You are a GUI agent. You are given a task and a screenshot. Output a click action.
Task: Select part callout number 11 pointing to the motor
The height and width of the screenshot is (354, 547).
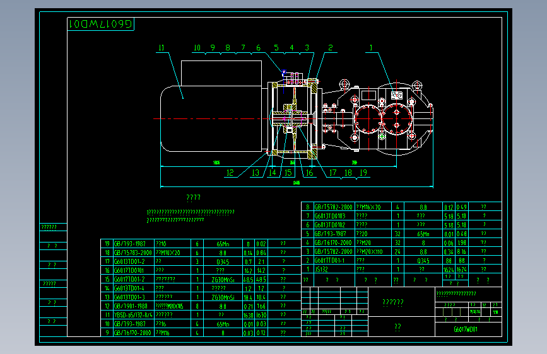pyautogui.click(x=161, y=48)
